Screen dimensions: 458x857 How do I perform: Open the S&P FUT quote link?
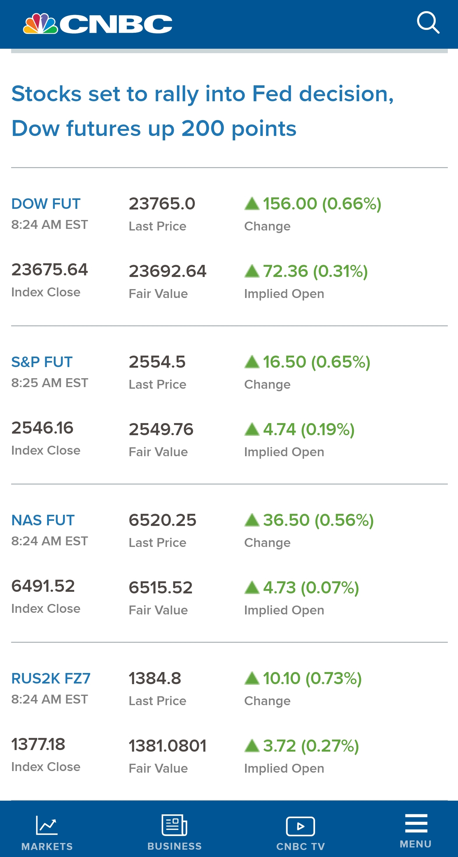(42, 362)
